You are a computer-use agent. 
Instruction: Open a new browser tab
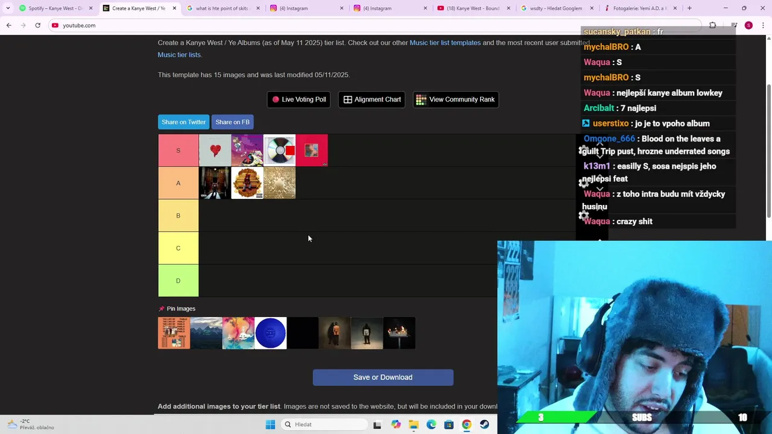pyautogui.click(x=689, y=8)
